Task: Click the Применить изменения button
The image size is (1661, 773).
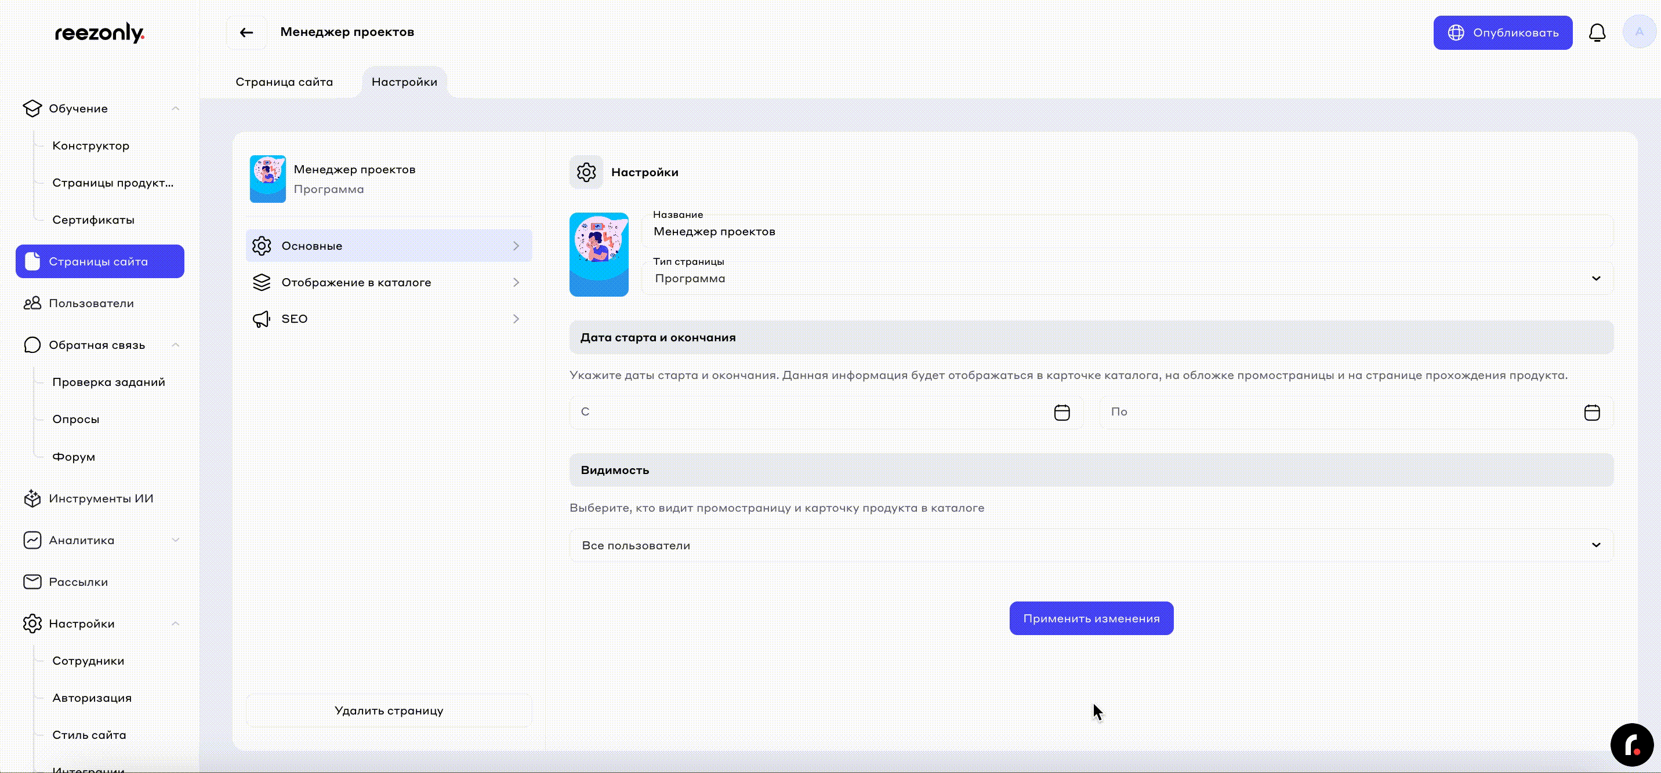Action: point(1091,618)
